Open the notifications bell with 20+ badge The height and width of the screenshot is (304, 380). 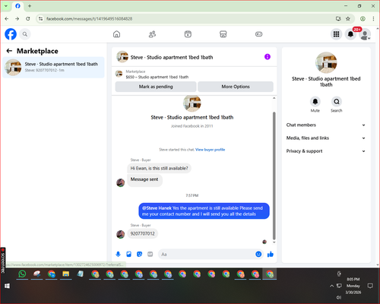(x=351, y=34)
